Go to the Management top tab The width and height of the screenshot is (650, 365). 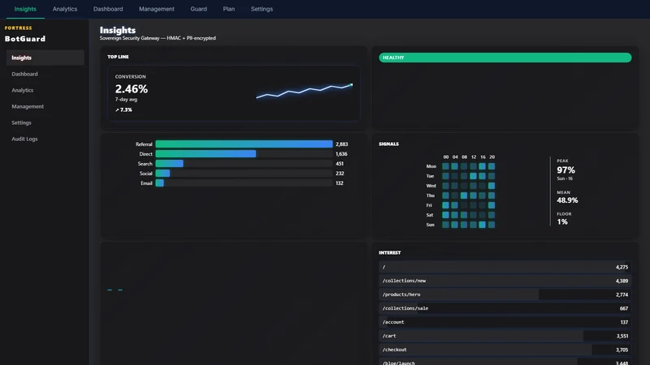pos(157,9)
